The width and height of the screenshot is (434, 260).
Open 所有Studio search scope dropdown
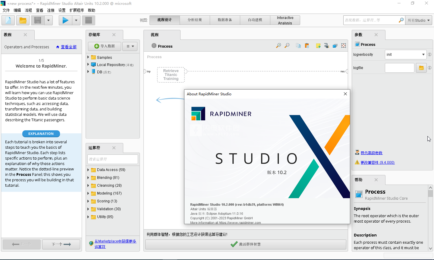(419, 20)
